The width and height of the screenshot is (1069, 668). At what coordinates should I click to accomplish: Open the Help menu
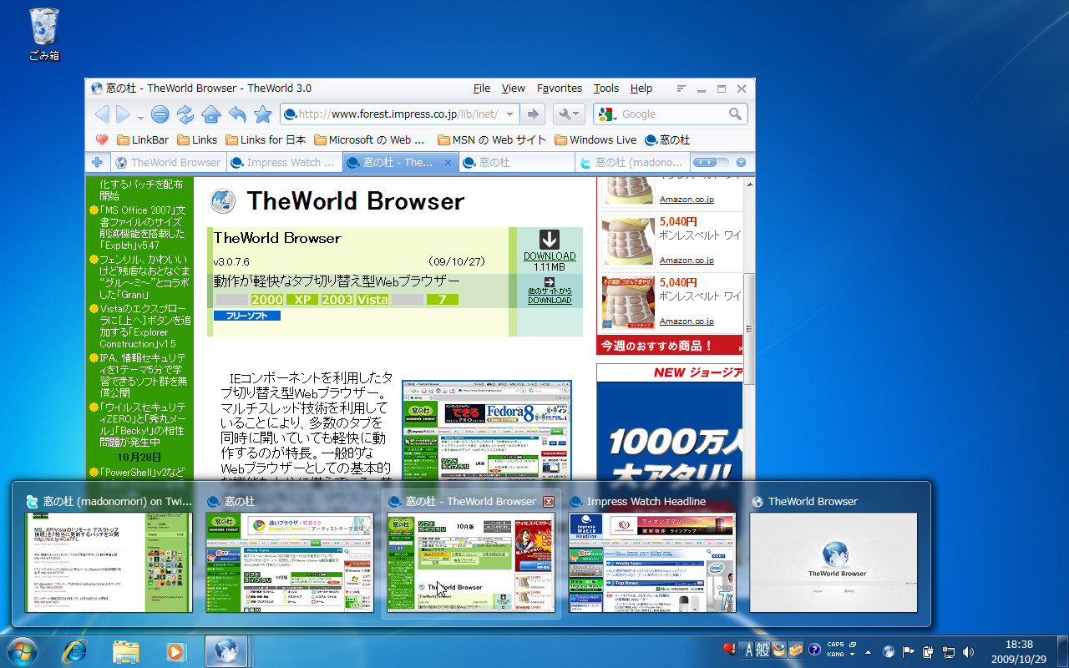(641, 89)
